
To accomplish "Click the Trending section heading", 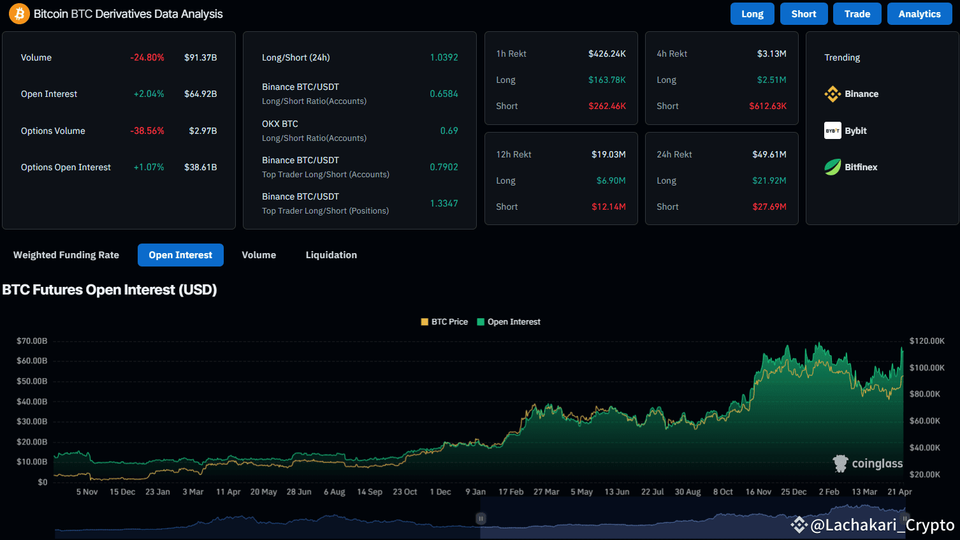I will 842,57.
